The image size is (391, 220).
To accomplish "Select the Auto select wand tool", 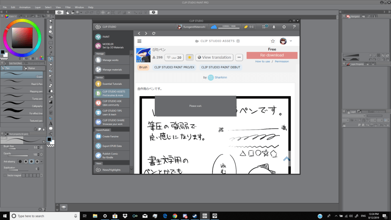I will 51,48.
